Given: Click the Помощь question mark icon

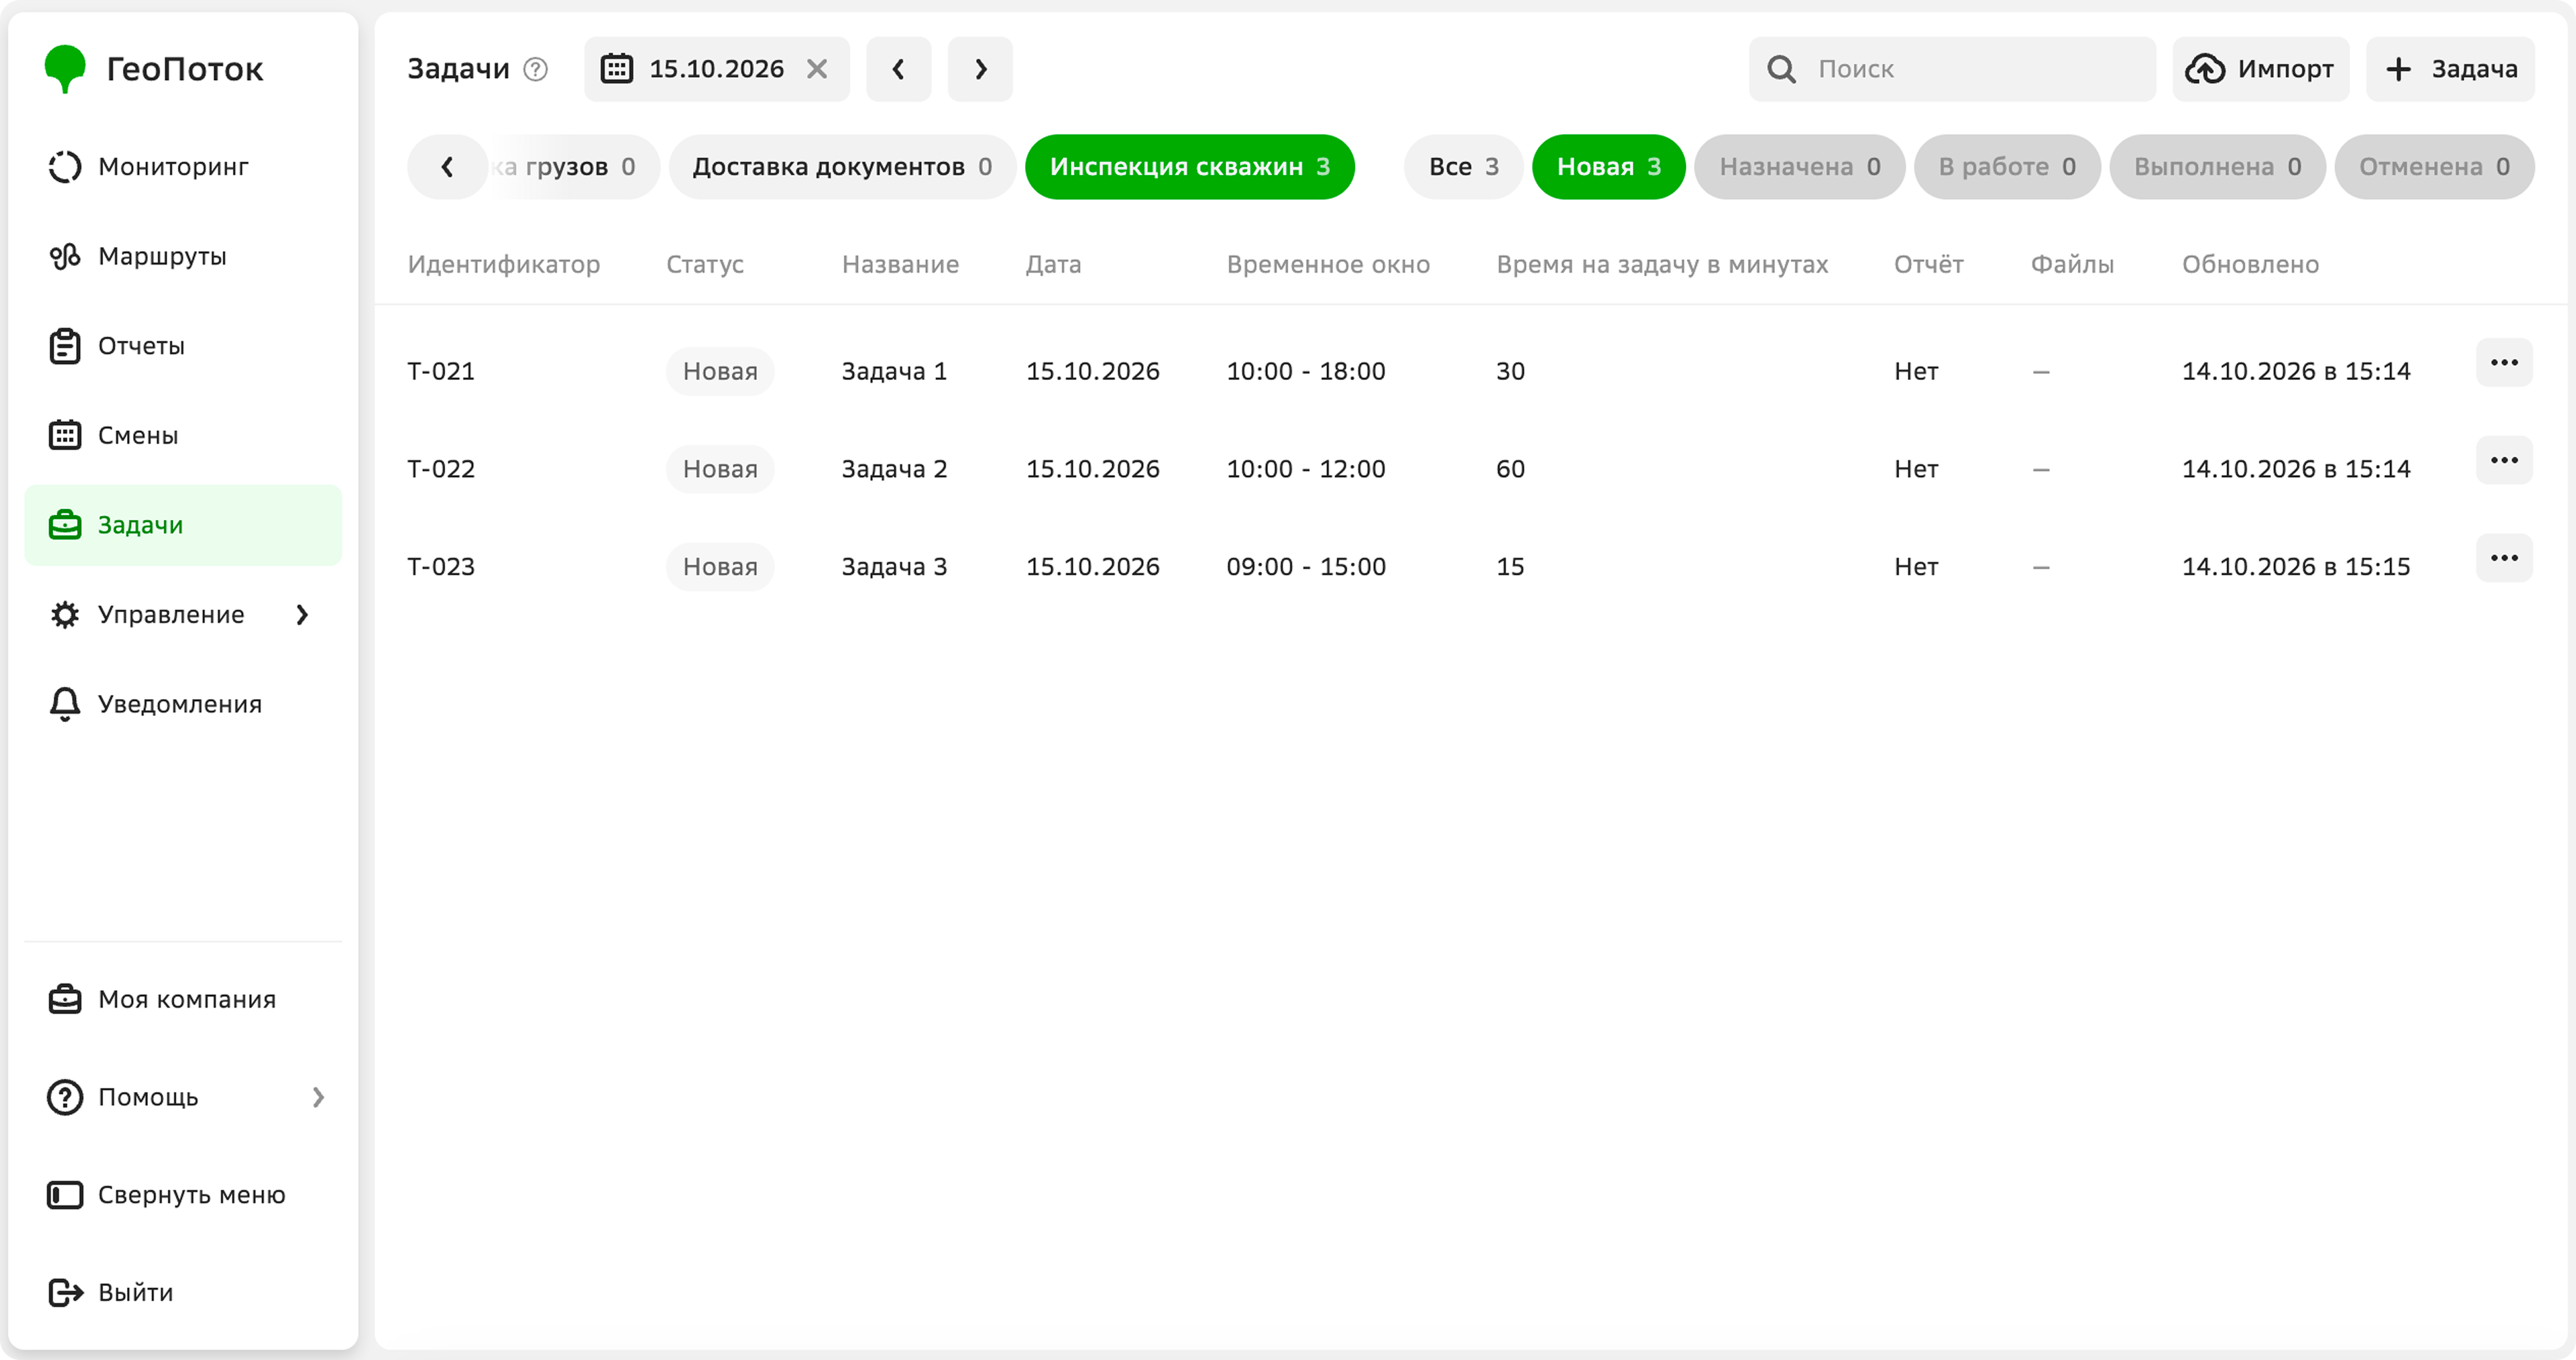Looking at the screenshot, I should click(x=65, y=1097).
